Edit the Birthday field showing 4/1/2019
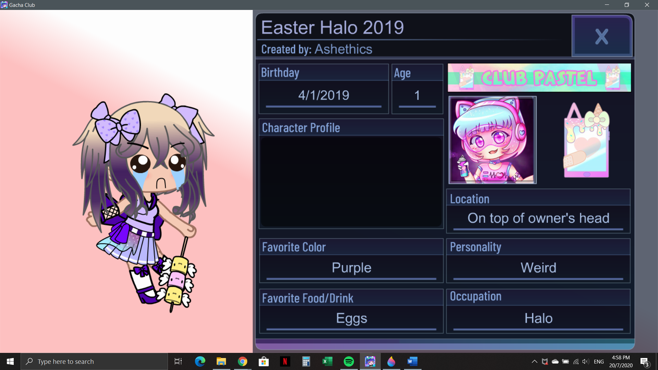The width and height of the screenshot is (658, 370). click(x=324, y=96)
